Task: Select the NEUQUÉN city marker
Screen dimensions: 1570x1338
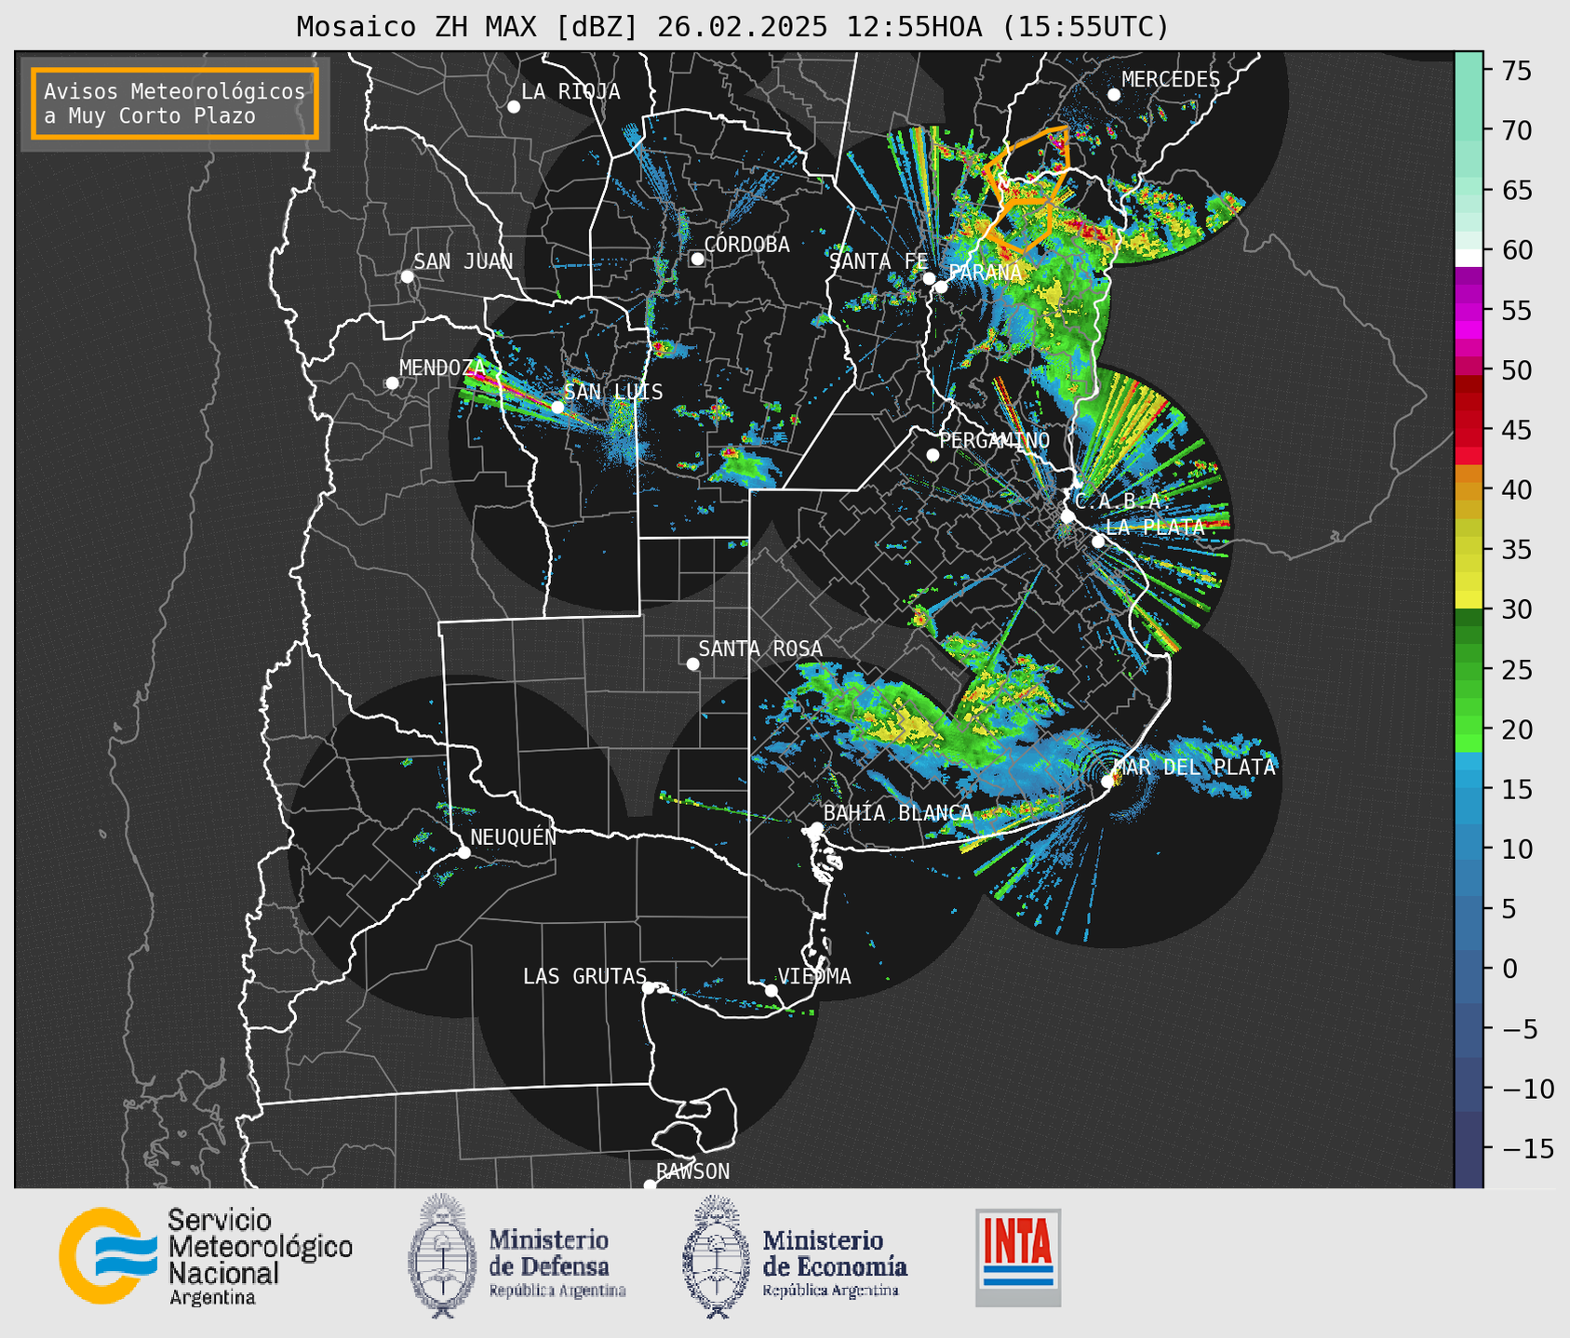Action: click(463, 852)
